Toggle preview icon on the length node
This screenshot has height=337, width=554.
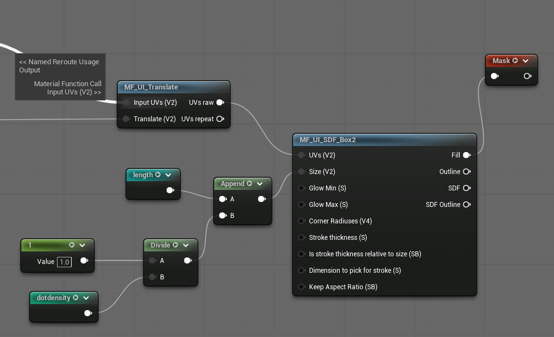click(x=158, y=175)
